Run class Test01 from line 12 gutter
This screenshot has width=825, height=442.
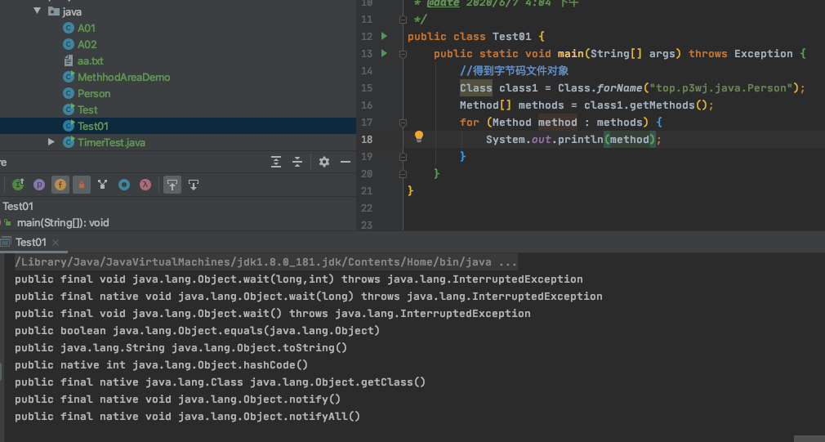[x=384, y=36]
